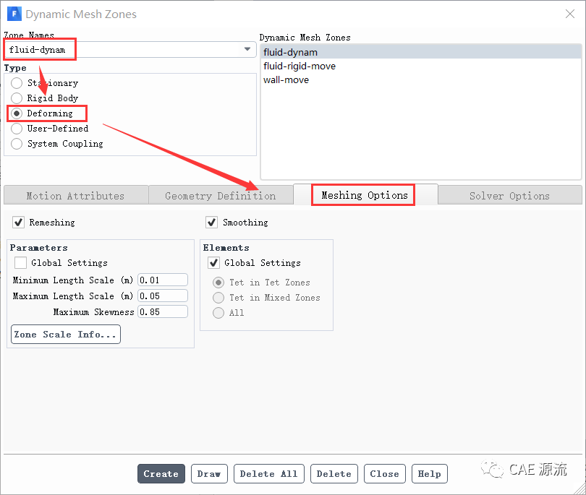
Task: Select the System Coupling radio button
Action: tap(17, 144)
